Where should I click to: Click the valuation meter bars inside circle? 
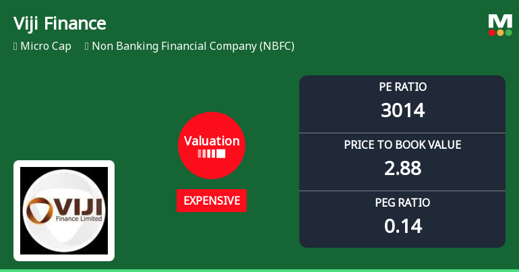(212, 154)
